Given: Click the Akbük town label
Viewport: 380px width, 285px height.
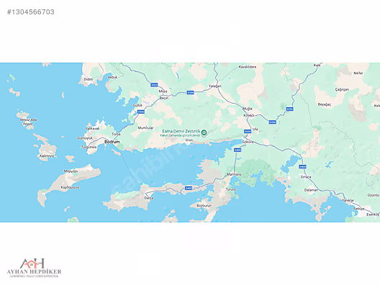Looking at the screenshot, I should click(112, 77).
